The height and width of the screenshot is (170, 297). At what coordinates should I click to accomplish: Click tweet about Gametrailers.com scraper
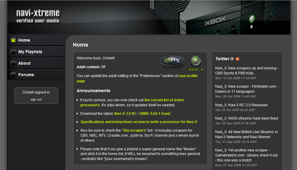[247, 155]
